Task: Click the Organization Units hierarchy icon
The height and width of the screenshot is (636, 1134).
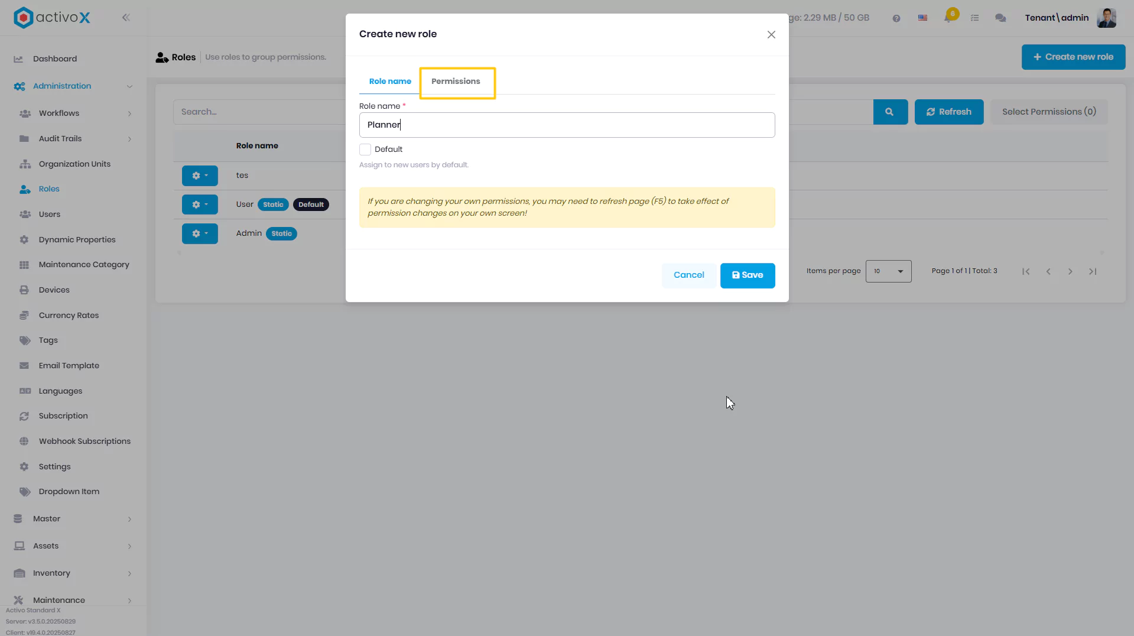Action: (x=25, y=164)
